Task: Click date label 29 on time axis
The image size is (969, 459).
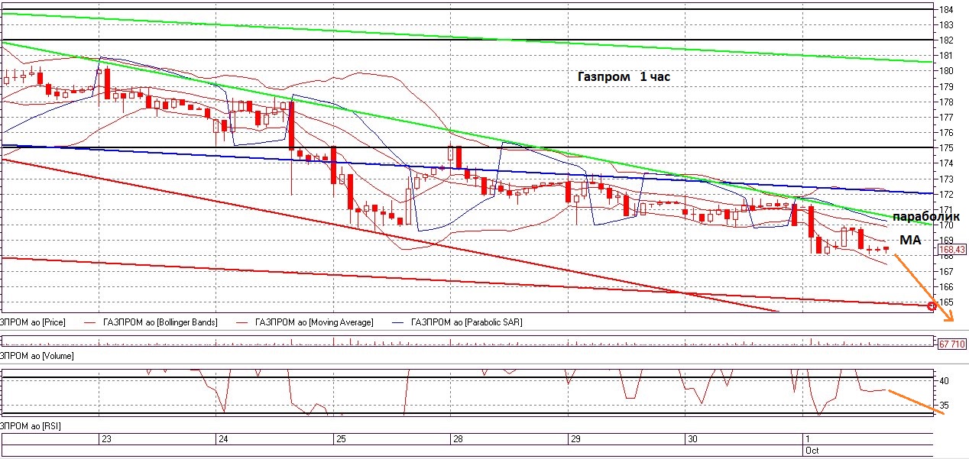Action: click(x=575, y=439)
